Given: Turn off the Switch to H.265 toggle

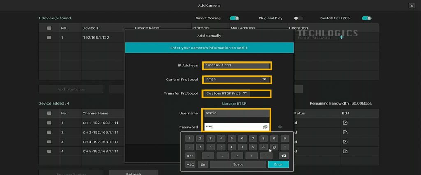Looking at the screenshot, I should click(x=366, y=18).
